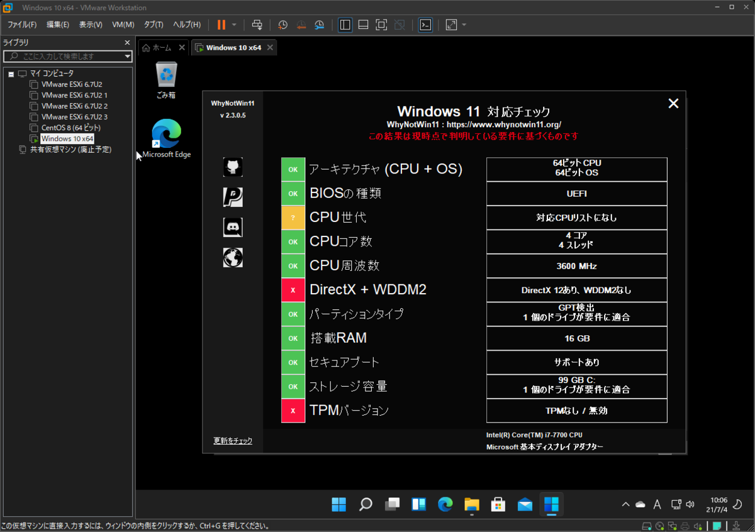Close the ライブラリ panel
755x532 pixels.
[127, 43]
